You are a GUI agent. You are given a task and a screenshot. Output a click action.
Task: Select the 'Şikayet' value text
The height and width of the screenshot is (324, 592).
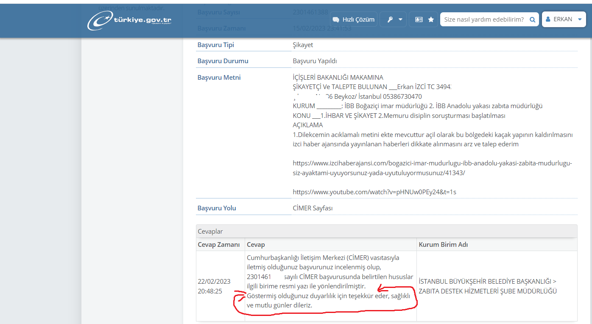[x=303, y=45]
